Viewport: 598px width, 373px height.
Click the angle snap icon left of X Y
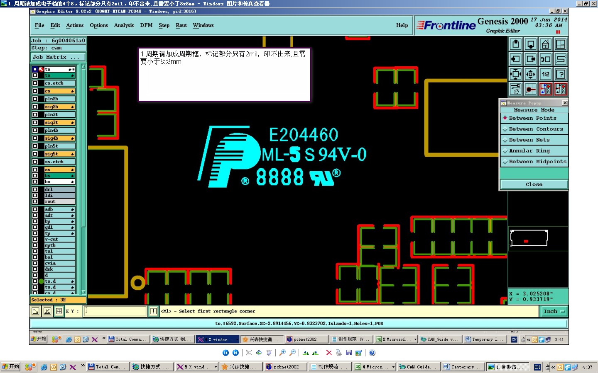(x=47, y=311)
